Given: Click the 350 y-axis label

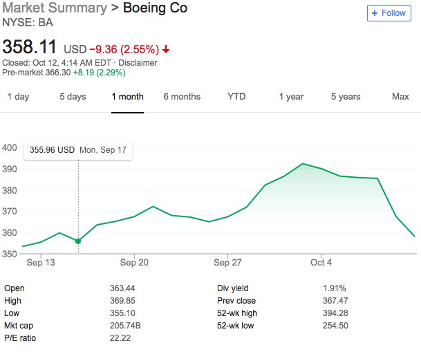Looking at the screenshot, I should pos(10,254).
